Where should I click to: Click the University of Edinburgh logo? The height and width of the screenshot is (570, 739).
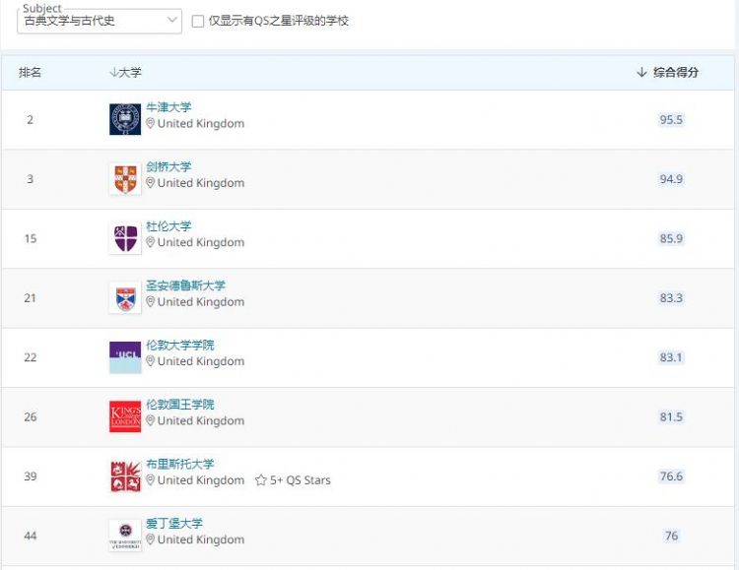(x=125, y=536)
